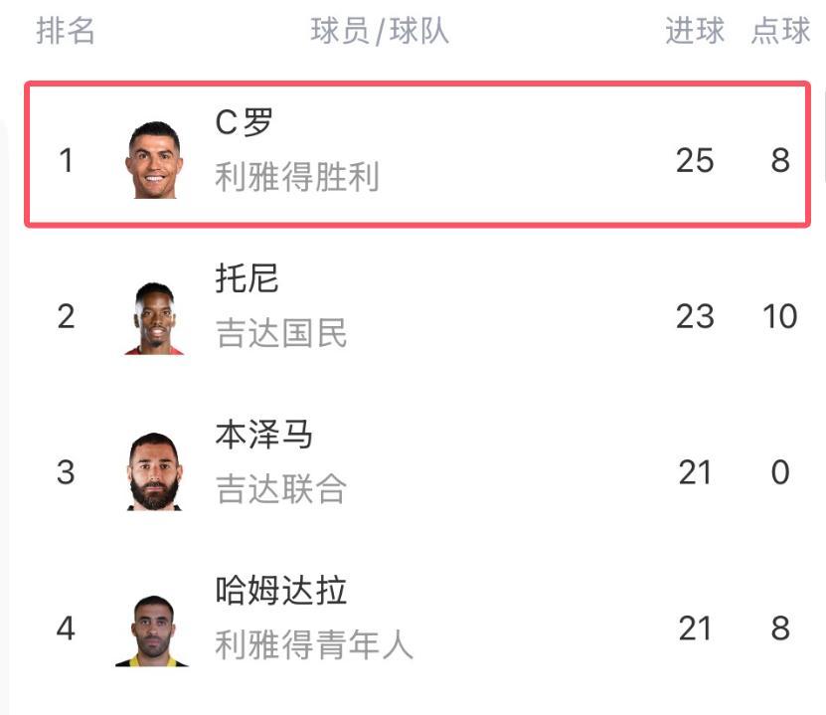Viewport: 826px width, 715px height.
Task: Open team 利雅得青年人
Action: [314, 645]
